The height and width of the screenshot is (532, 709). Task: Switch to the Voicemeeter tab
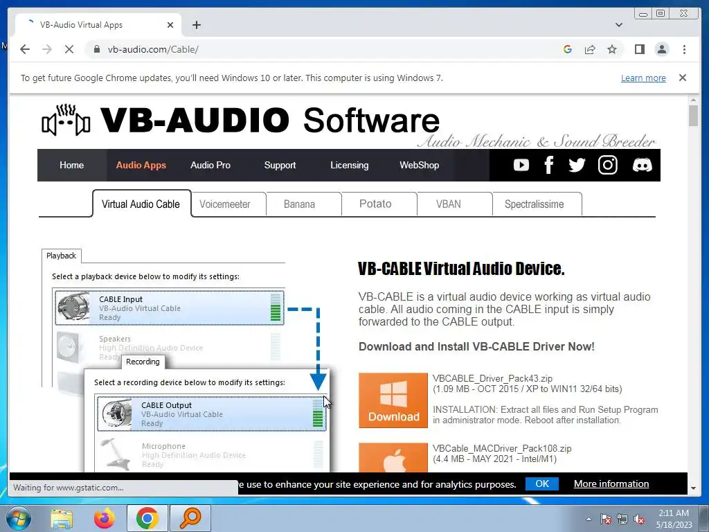tap(228, 204)
